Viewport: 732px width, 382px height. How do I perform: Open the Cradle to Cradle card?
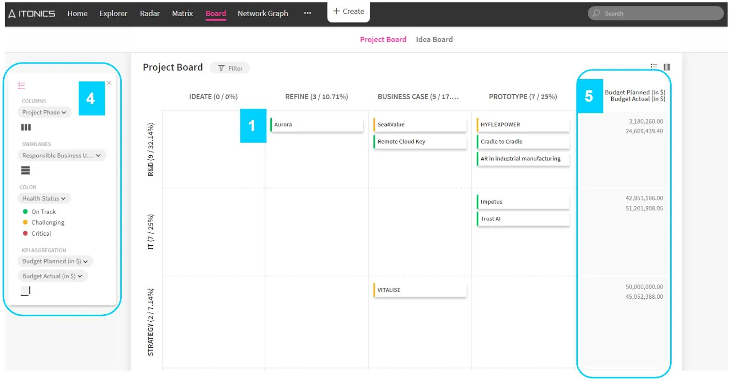pyautogui.click(x=523, y=142)
